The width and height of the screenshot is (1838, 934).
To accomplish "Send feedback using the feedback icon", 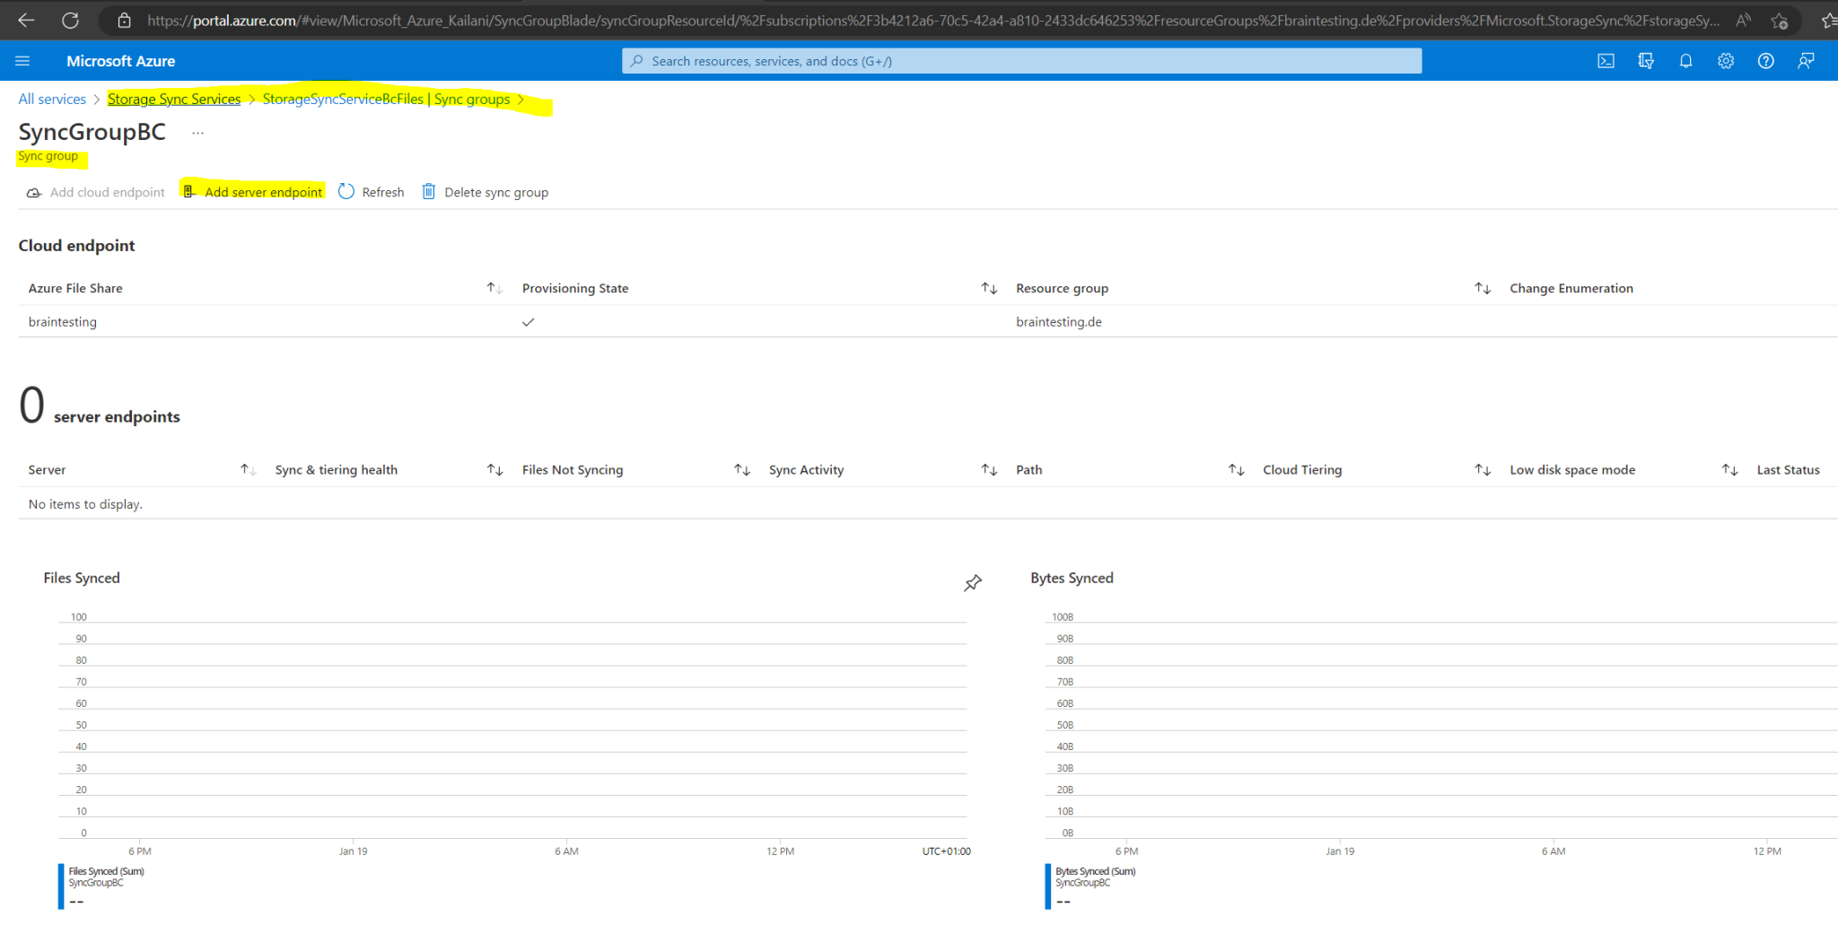I will [1806, 60].
